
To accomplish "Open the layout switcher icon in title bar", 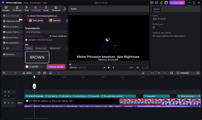I will (152, 3).
